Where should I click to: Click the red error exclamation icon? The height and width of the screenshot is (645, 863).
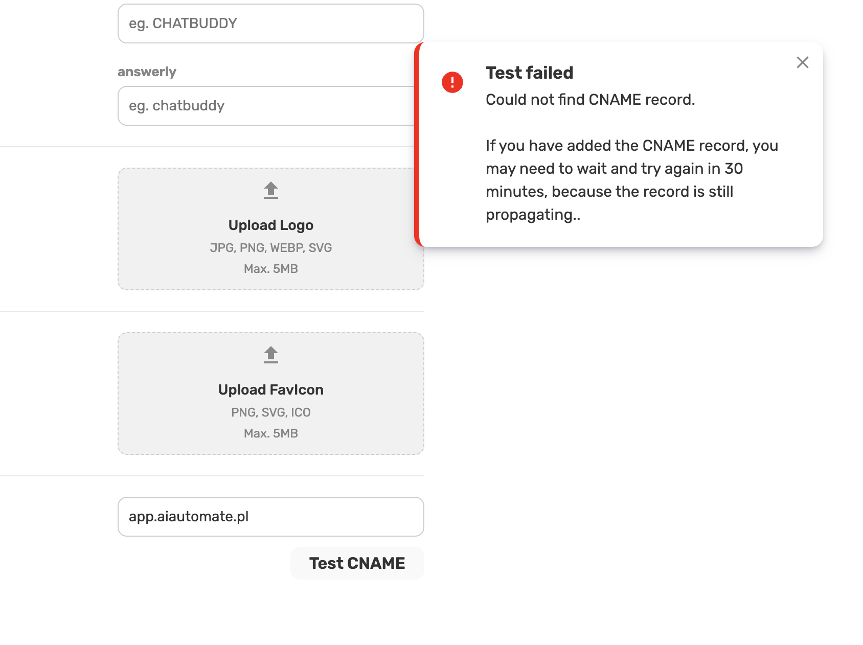pos(452,82)
